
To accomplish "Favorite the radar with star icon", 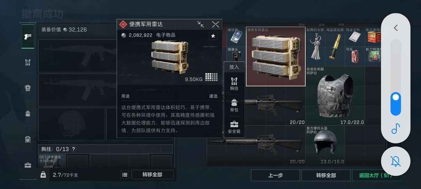I will (213, 36).
